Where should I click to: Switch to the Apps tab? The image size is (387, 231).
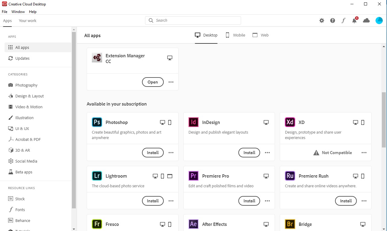pyautogui.click(x=7, y=21)
